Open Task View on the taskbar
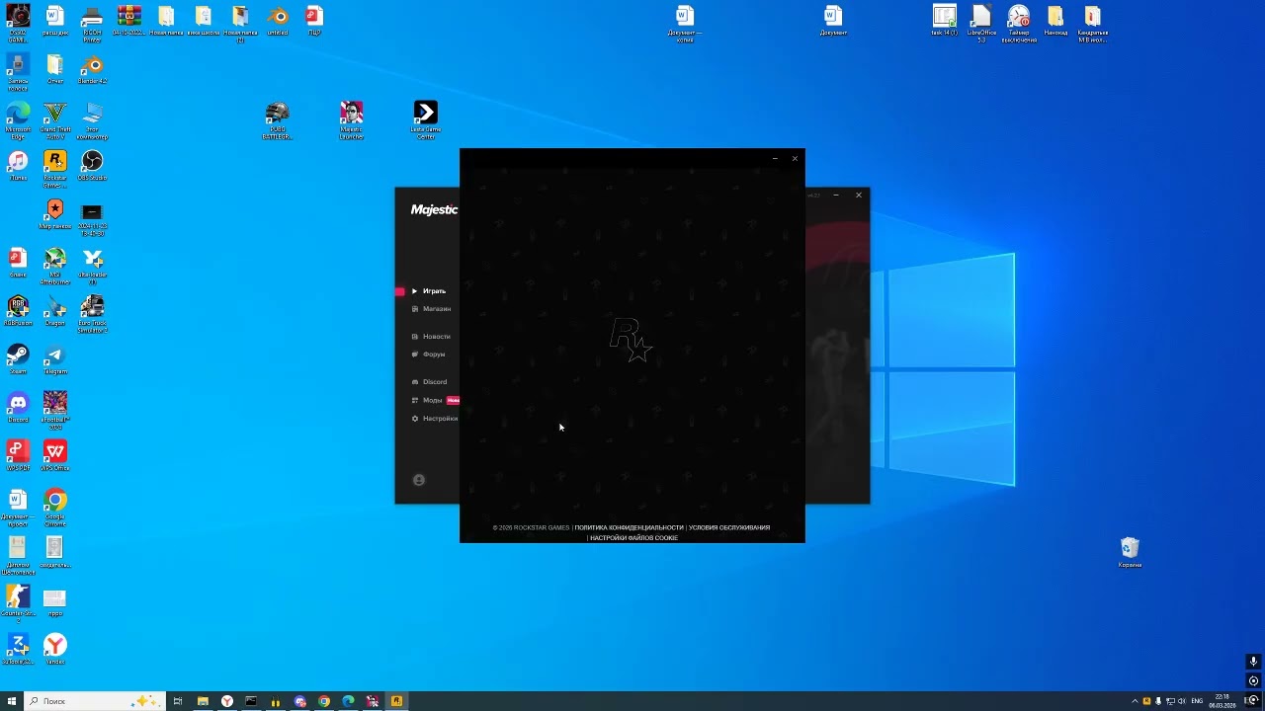The width and height of the screenshot is (1265, 711). point(178,701)
